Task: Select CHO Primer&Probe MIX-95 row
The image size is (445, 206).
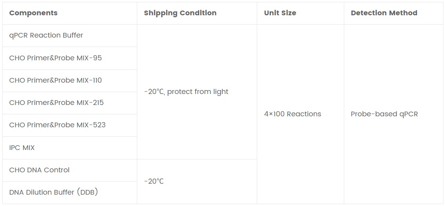Action: coord(70,58)
